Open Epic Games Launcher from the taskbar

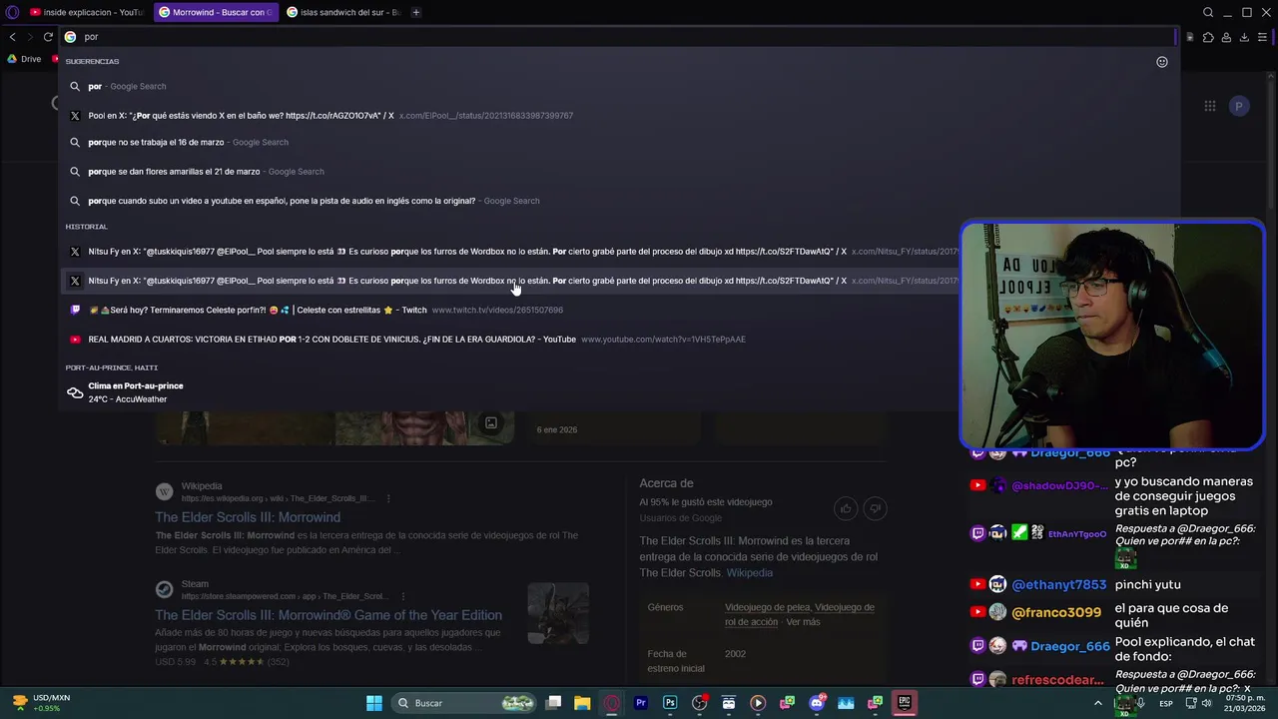(x=905, y=703)
